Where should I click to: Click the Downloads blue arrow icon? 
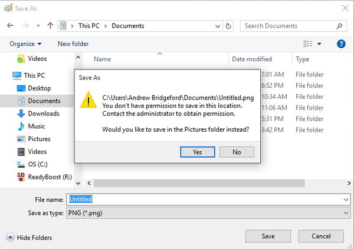click(x=21, y=114)
